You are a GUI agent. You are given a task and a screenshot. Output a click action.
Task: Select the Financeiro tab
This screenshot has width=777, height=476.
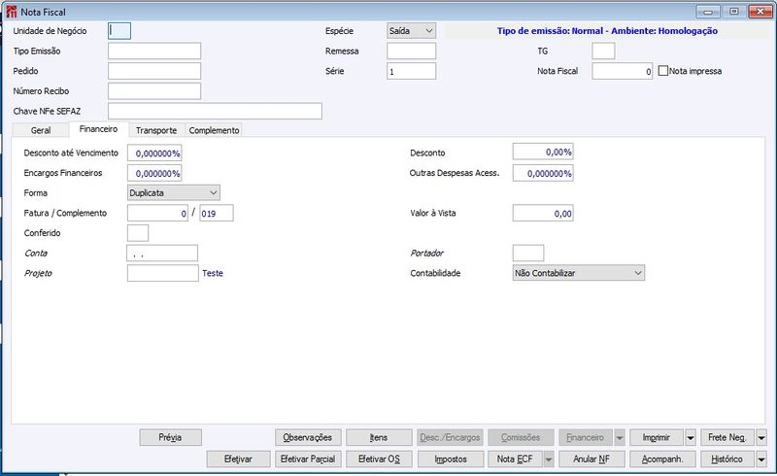pyautogui.click(x=99, y=129)
